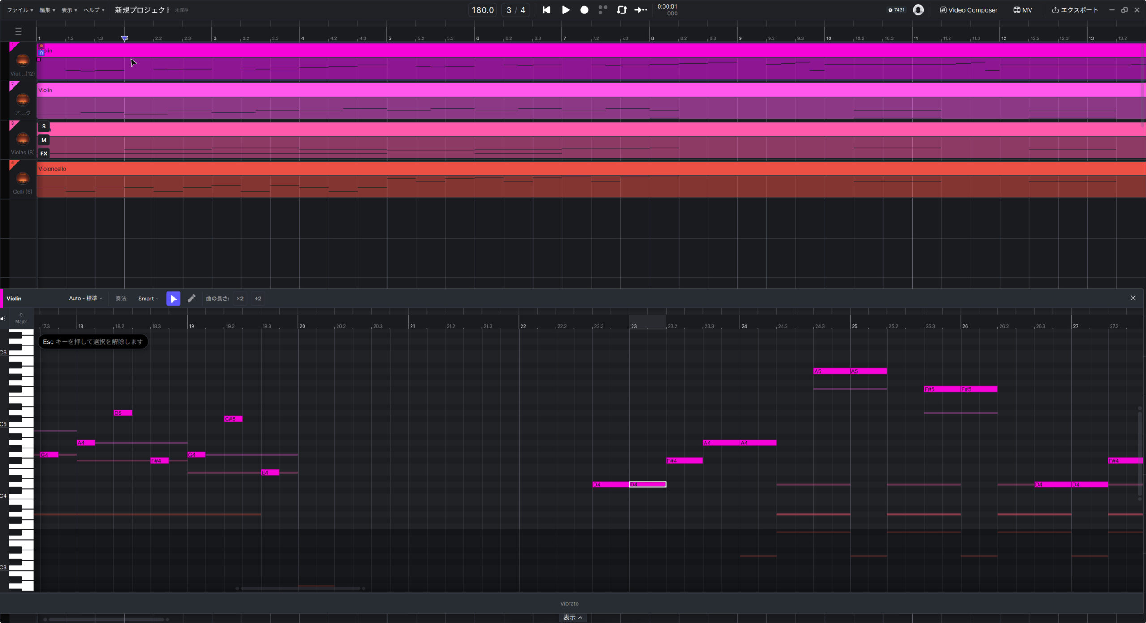
Task: Close the piano roll editor panel
Action: click(1133, 298)
